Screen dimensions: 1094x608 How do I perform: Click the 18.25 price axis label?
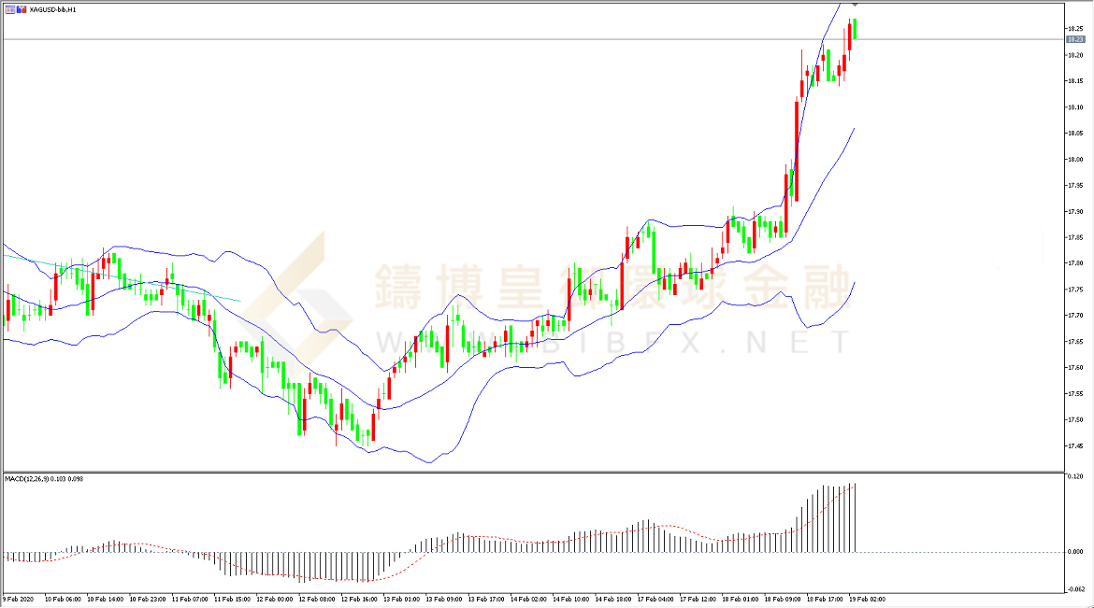point(1074,29)
